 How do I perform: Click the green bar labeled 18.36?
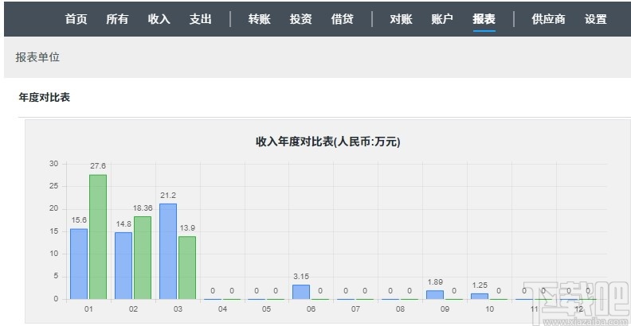click(143, 258)
